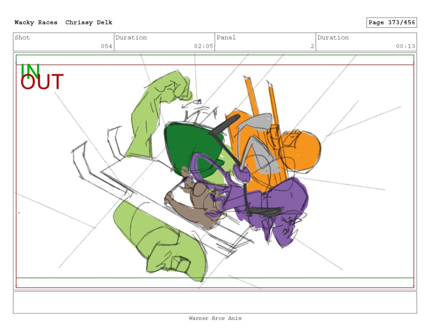Click the 'Panel' header label

226,37
